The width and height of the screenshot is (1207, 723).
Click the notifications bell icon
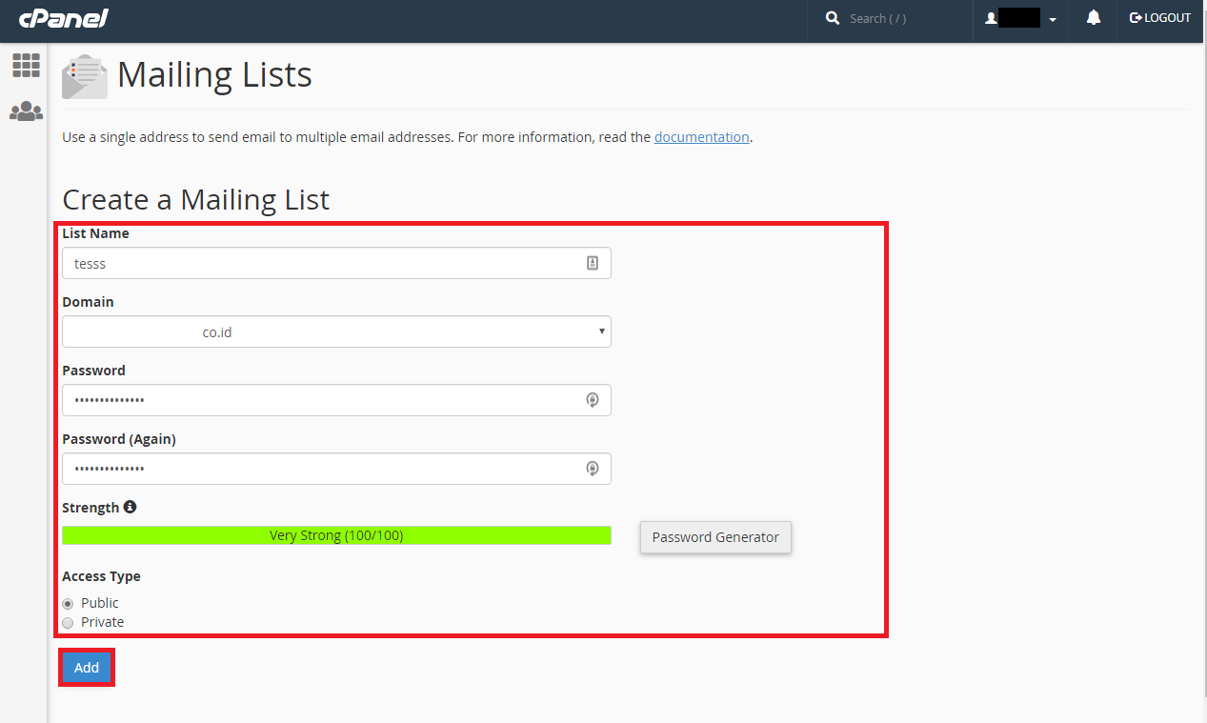pos(1094,18)
